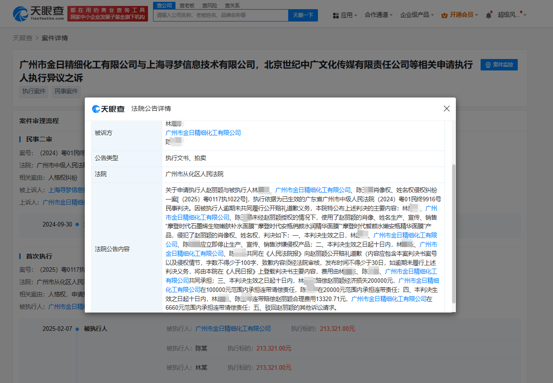
Task: Switch to the 查风险 search tab
Action: coord(209,5)
